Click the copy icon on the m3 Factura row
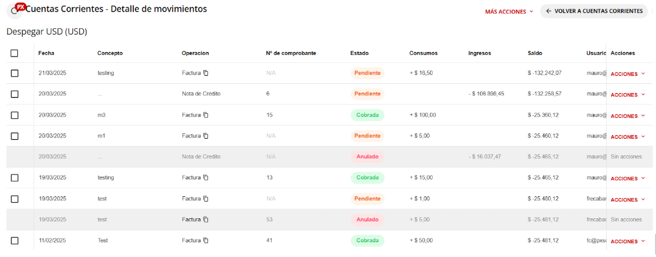656x257 pixels. pyautogui.click(x=206, y=115)
